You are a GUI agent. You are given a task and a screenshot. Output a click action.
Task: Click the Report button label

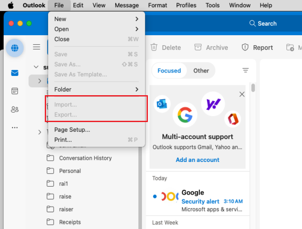[263, 47]
